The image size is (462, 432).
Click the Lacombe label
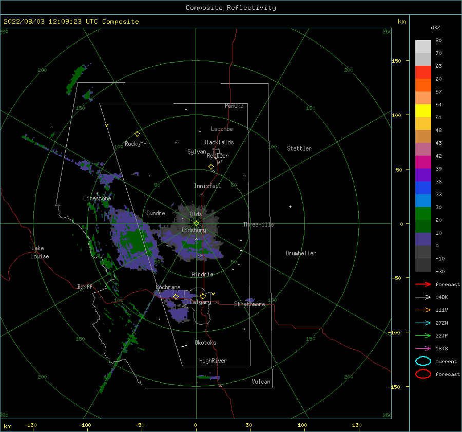tap(222, 129)
